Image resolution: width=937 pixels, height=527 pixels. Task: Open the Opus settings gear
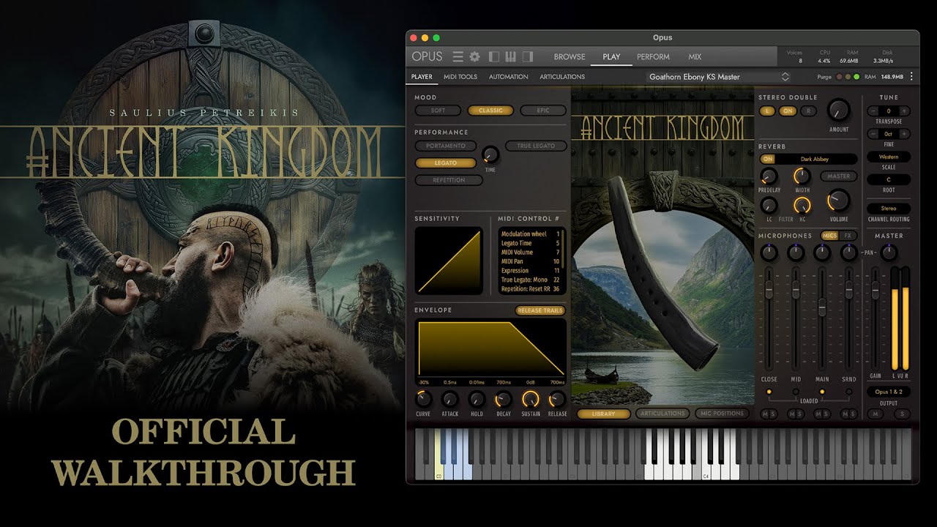474,56
